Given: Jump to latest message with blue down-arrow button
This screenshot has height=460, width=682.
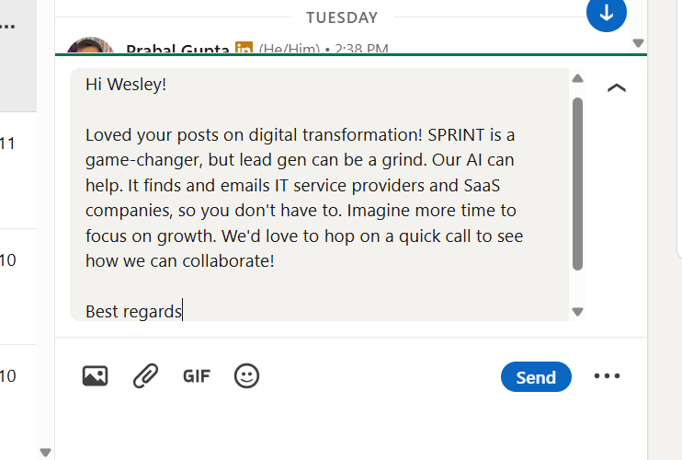Looking at the screenshot, I should (606, 13).
